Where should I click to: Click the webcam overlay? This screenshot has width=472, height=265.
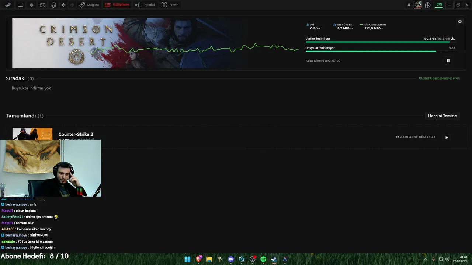pos(50,168)
